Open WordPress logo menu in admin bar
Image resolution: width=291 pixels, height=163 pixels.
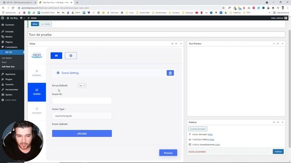[3, 18]
